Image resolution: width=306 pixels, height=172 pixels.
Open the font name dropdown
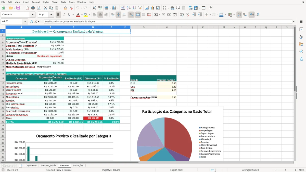[x=33, y=15]
